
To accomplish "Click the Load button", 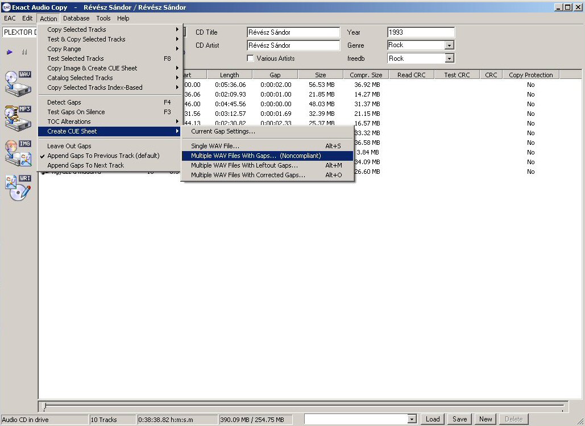I will pyautogui.click(x=433, y=419).
